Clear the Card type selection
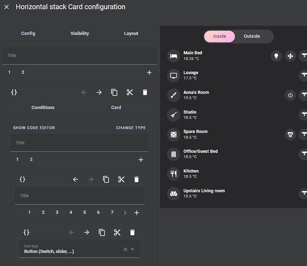Screen dimensions: 307x266 [x=125, y=249]
